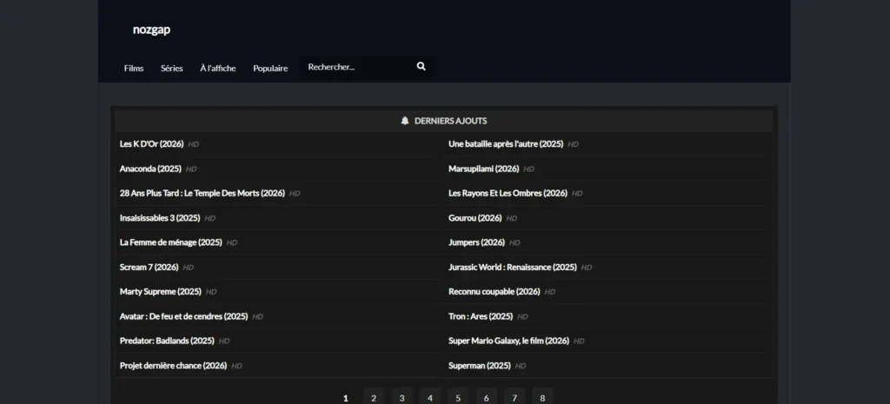This screenshot has width=890, height=404.
Task: Open Tron : Ares (2025) link
Action: (x=480, y=316)
